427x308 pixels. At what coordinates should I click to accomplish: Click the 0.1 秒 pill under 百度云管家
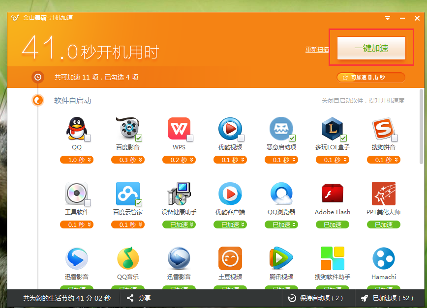128,224
